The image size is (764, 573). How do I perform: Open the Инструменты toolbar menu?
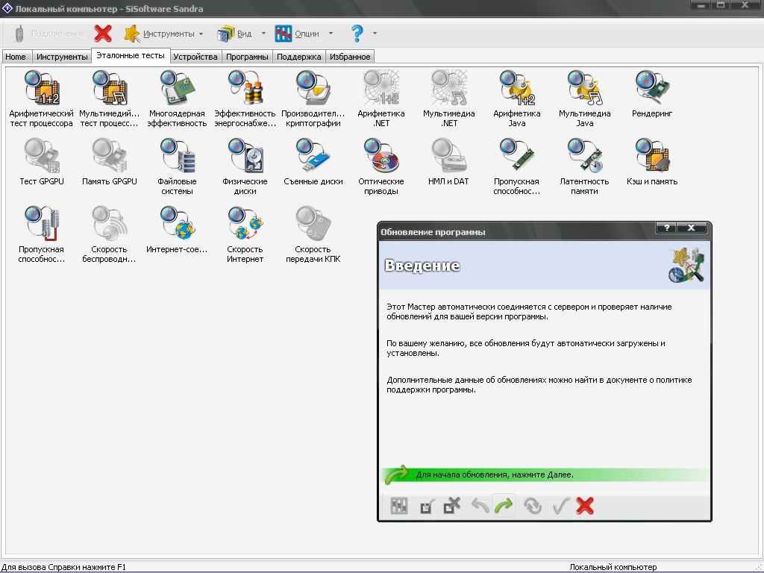click(160, 34)
